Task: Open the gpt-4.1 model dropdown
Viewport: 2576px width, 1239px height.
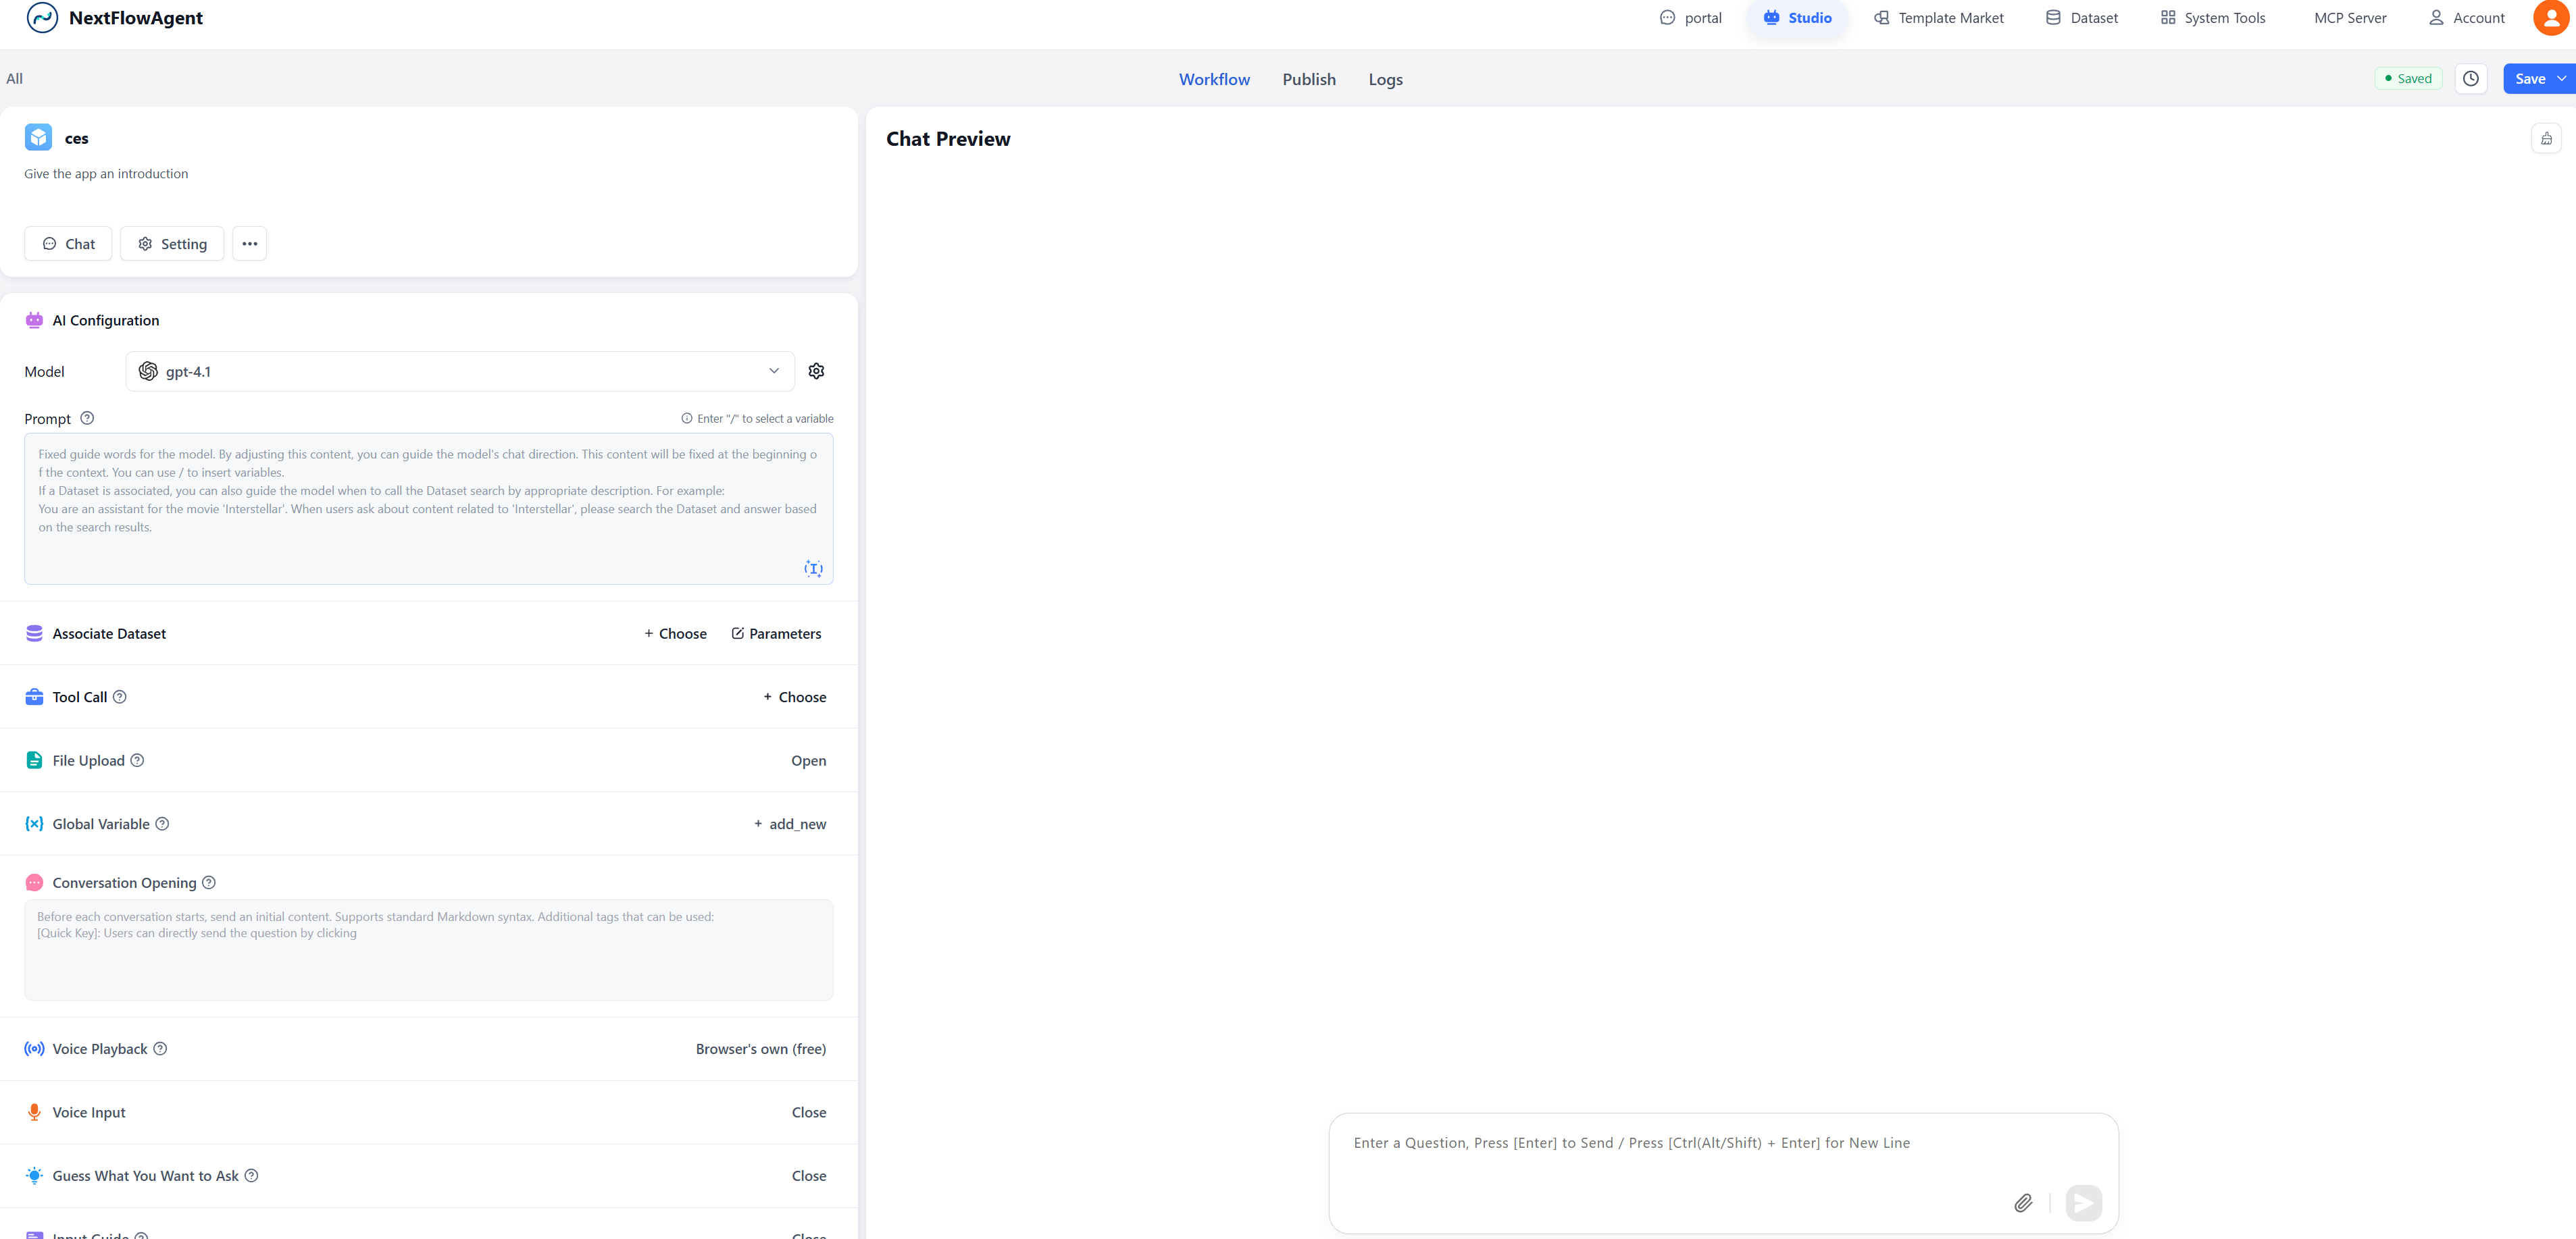Action: 459,371
